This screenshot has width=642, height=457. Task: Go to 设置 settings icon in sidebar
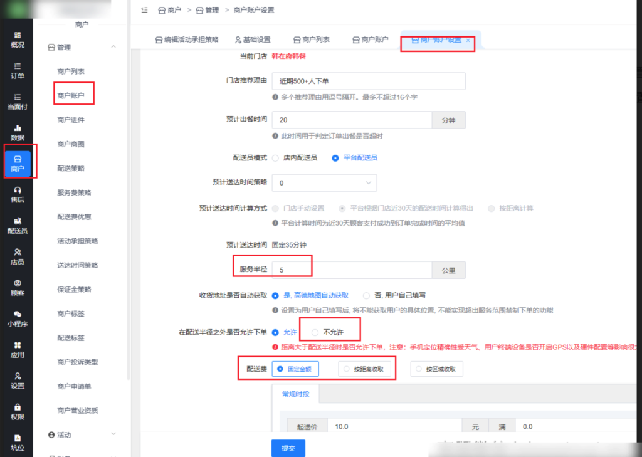18,376
